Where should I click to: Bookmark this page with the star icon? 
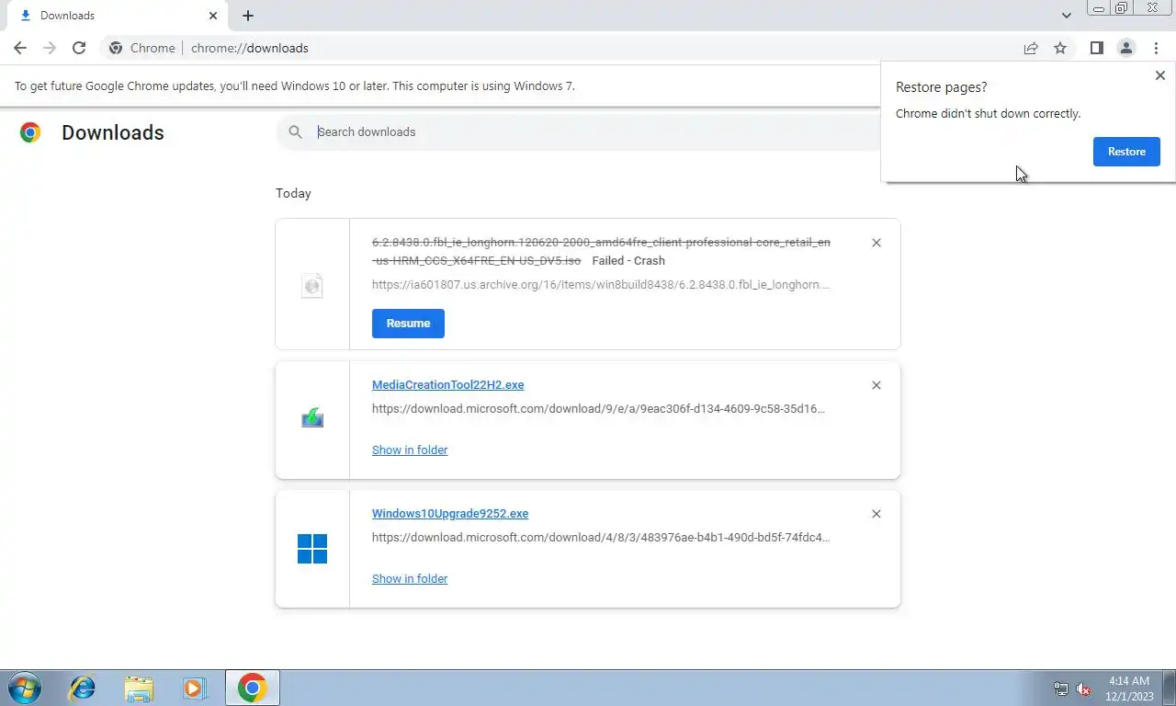(x=1060, y=48)
